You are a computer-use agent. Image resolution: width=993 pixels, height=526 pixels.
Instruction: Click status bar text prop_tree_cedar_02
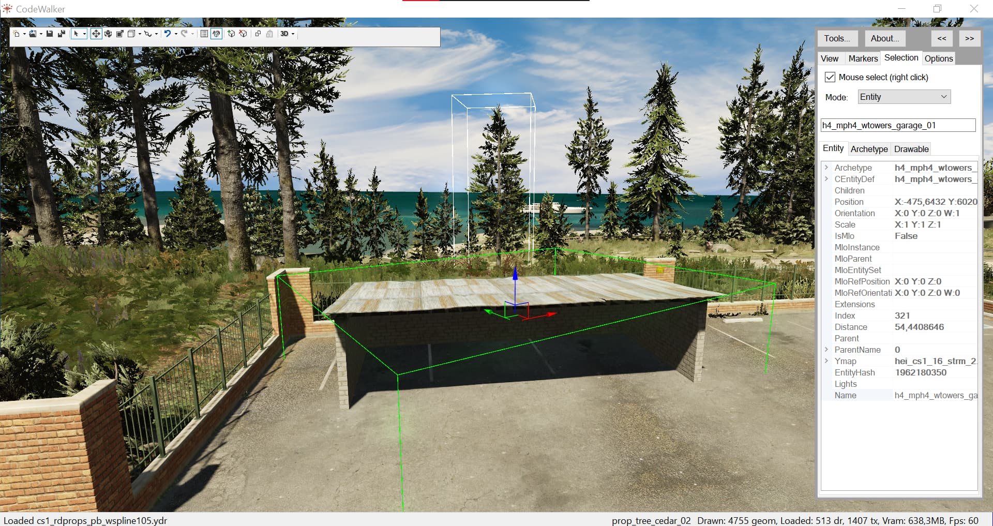coord(651,520)
